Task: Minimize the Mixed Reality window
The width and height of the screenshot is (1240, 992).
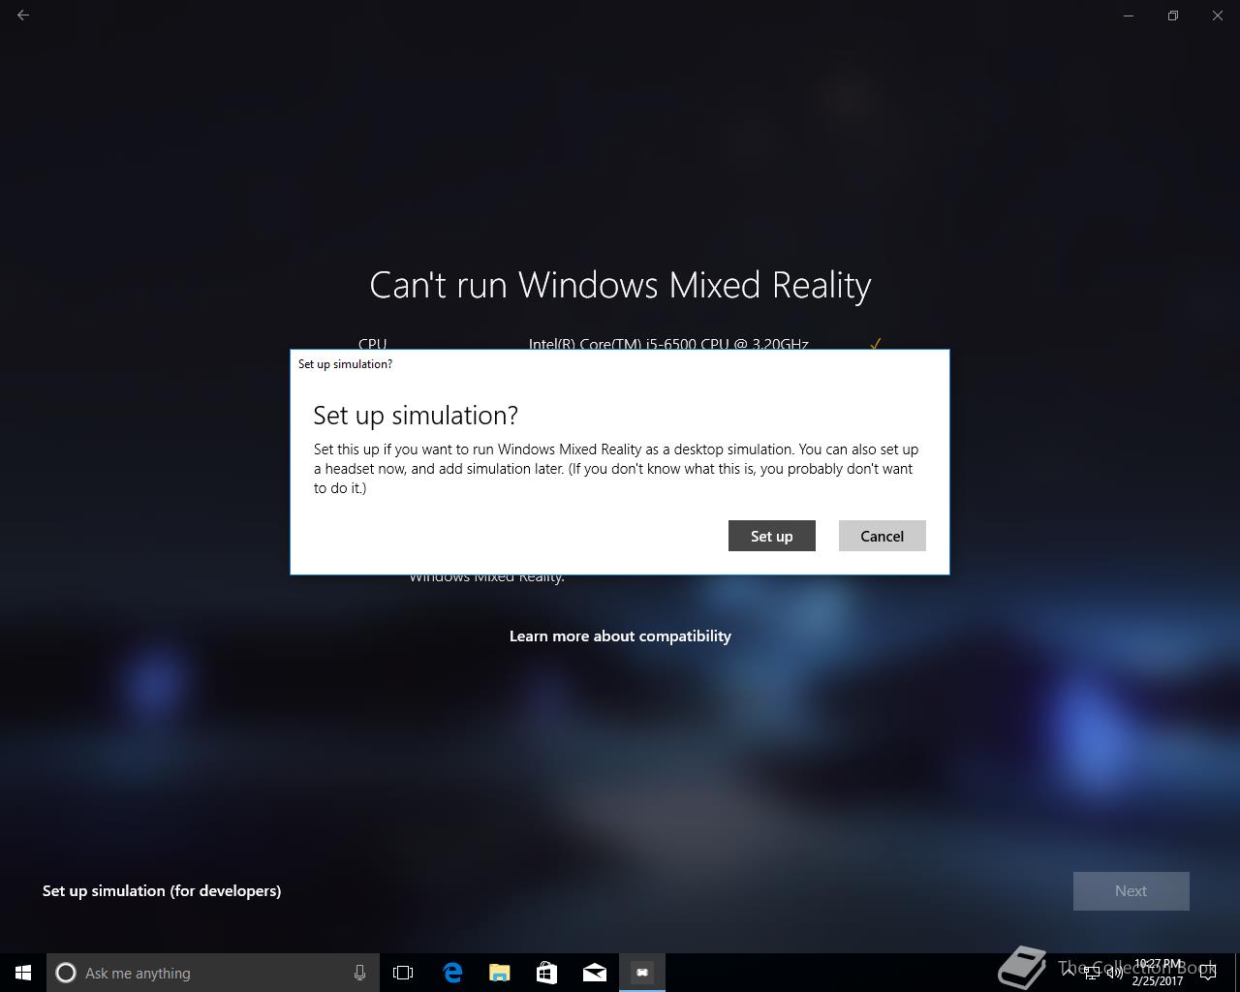Action: pyautogui.click(x=1129, y=15)
